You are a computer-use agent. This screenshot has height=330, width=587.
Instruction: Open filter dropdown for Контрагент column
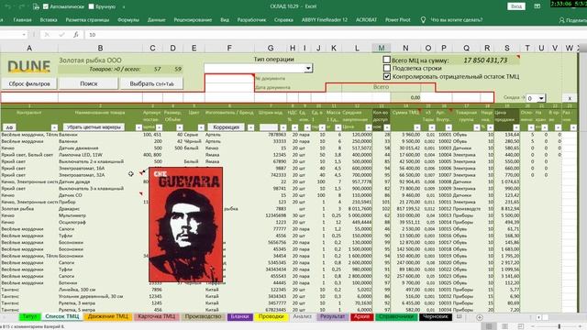click(54, 127)
